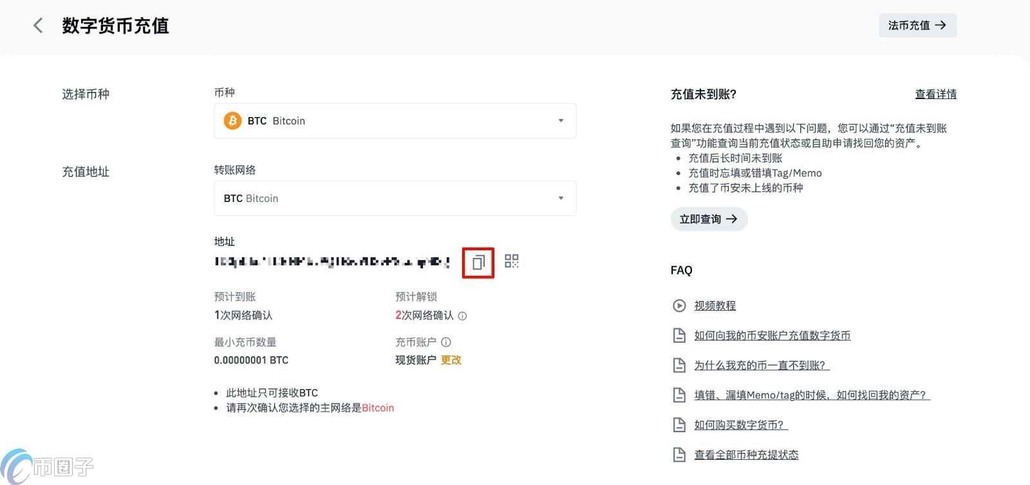Open 填错、漏填Memo/tag article link
The height and width of the screenshot is (485, 1030).
(x=812, y=395)
